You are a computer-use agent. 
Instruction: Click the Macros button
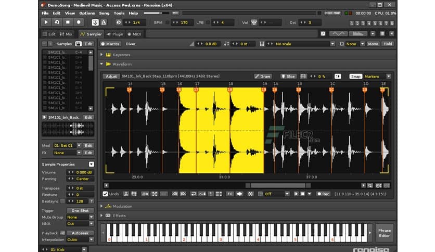pos(110,44)
